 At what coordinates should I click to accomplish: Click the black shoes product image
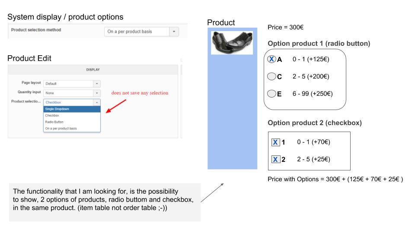232,43
